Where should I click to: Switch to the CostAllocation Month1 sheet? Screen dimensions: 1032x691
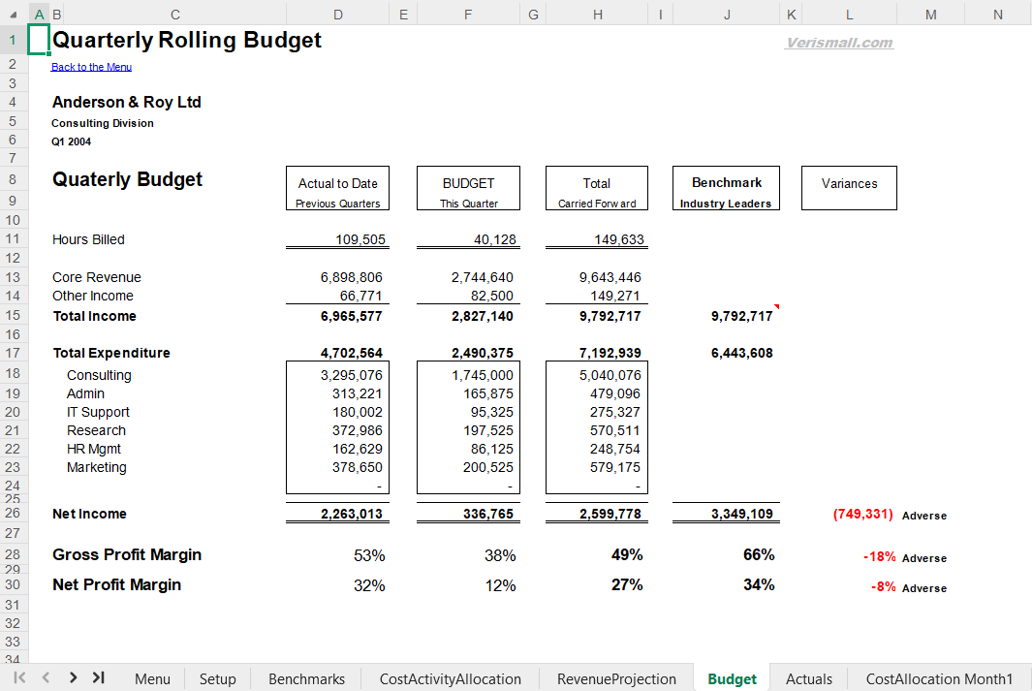[x=938, y=678]
